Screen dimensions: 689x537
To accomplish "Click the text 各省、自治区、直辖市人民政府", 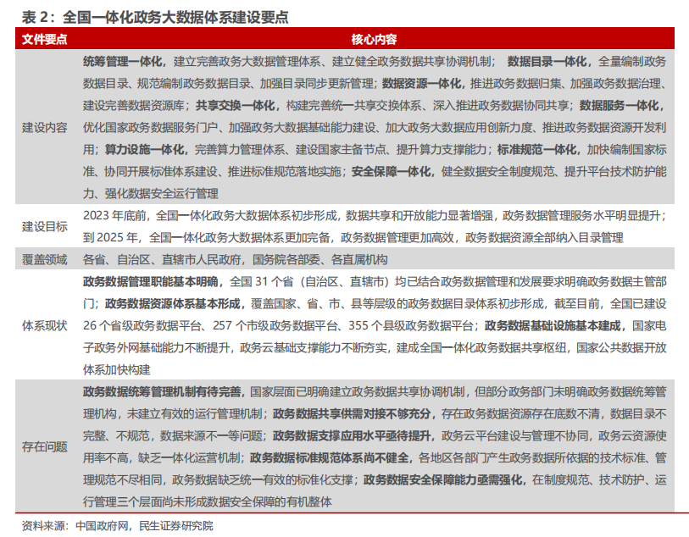I will click(x=162, y=259).
